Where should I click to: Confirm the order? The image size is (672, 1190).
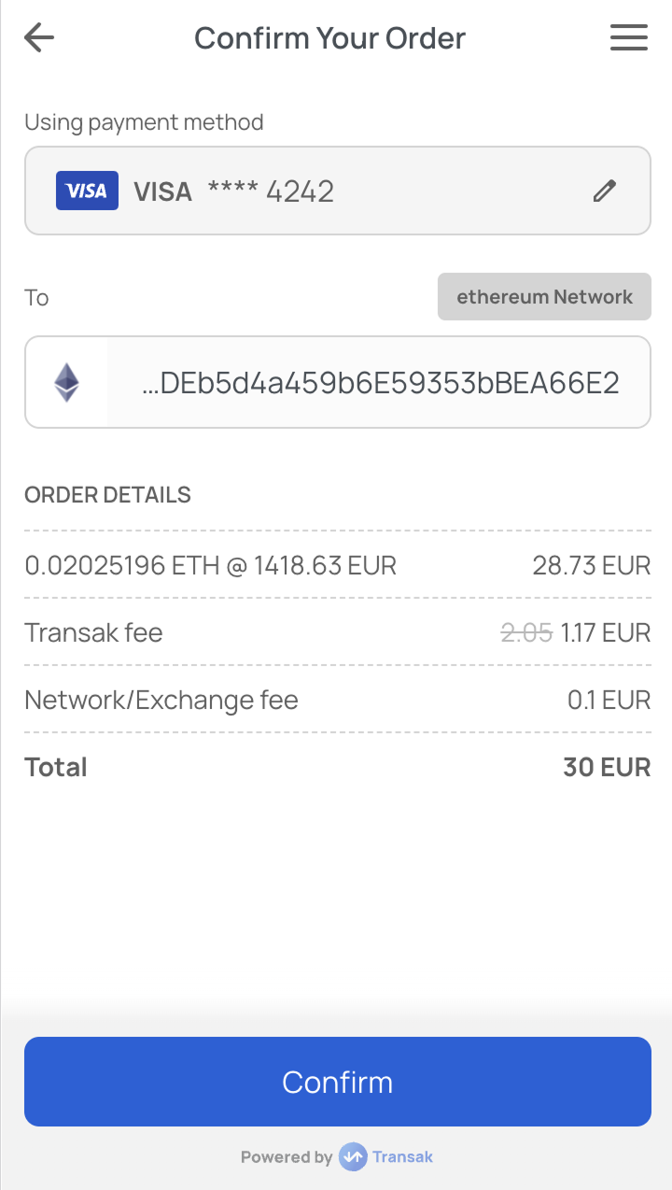(337, 1082)
